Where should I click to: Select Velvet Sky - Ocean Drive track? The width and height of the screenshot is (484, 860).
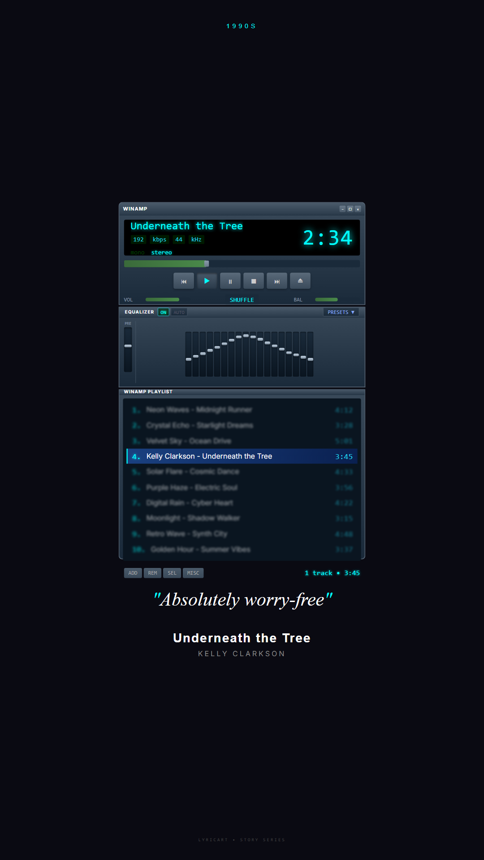242,441
